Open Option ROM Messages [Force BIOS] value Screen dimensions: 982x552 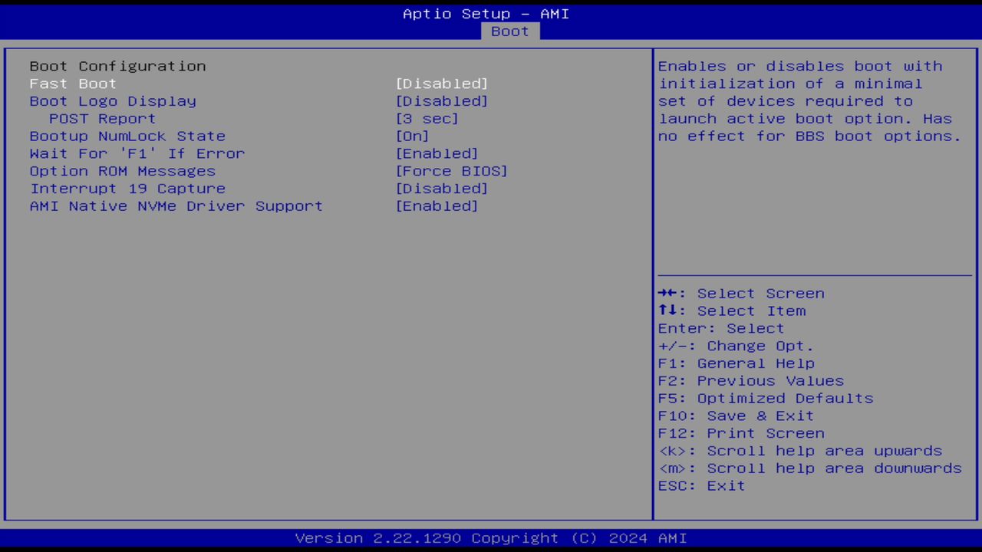tap(452, 171)
